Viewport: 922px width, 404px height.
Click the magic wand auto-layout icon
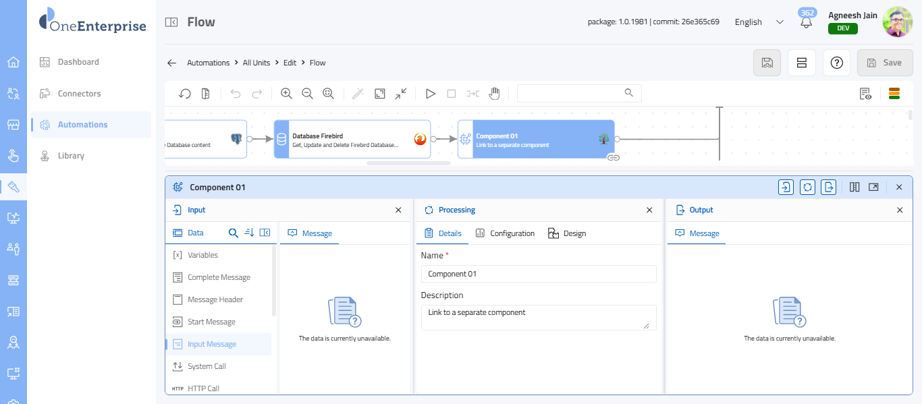[x=358, y=94]
